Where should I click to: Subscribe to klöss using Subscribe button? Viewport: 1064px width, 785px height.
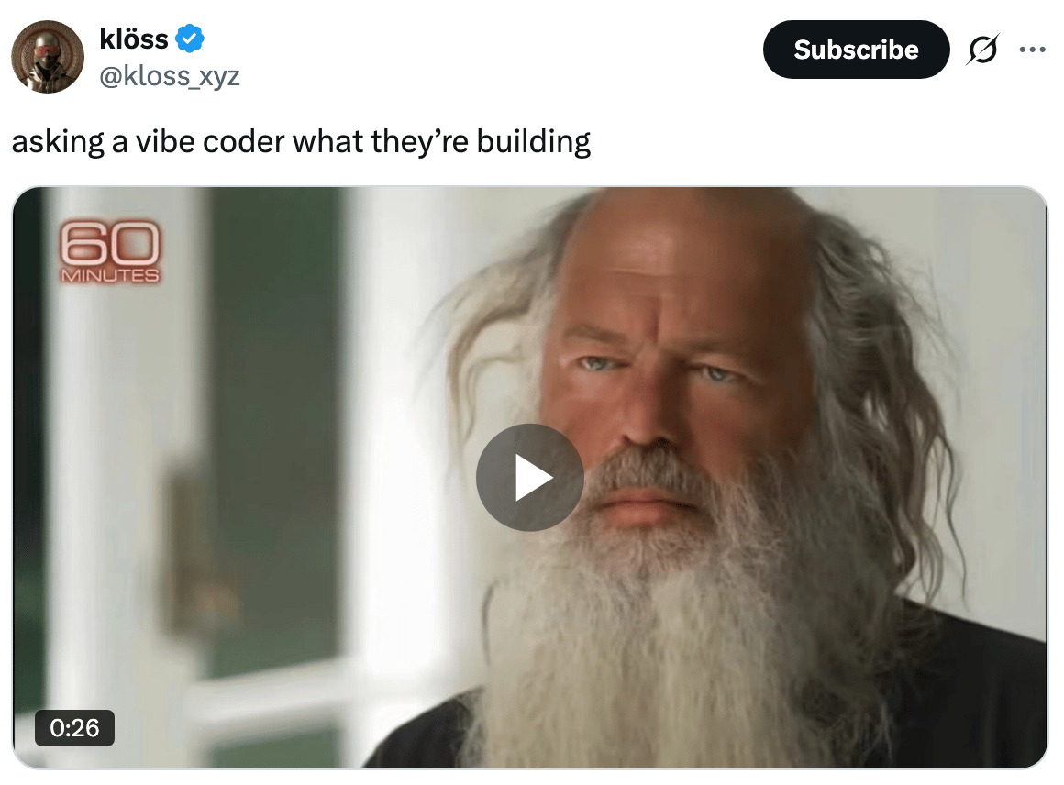[x=856, y=50]
